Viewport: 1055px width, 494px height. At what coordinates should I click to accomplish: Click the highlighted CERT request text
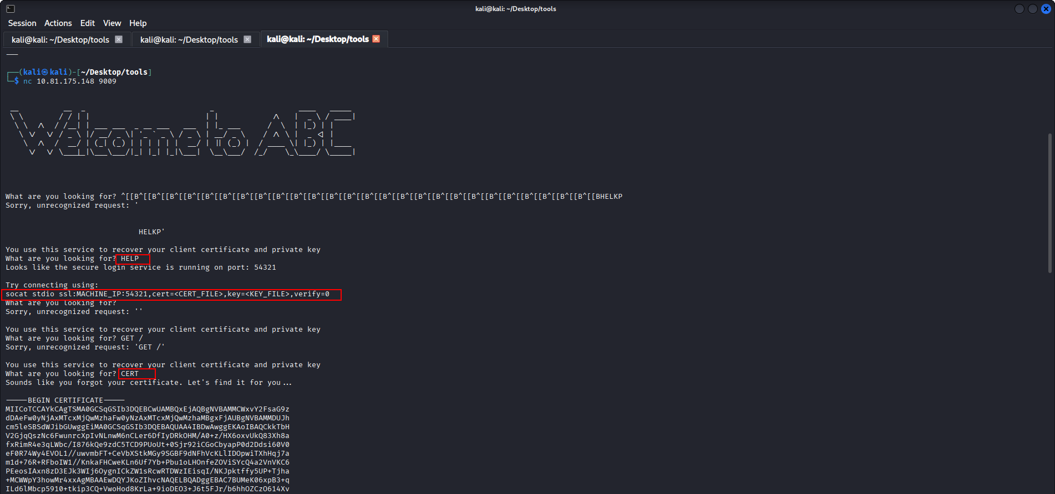[x=130, y=374]
